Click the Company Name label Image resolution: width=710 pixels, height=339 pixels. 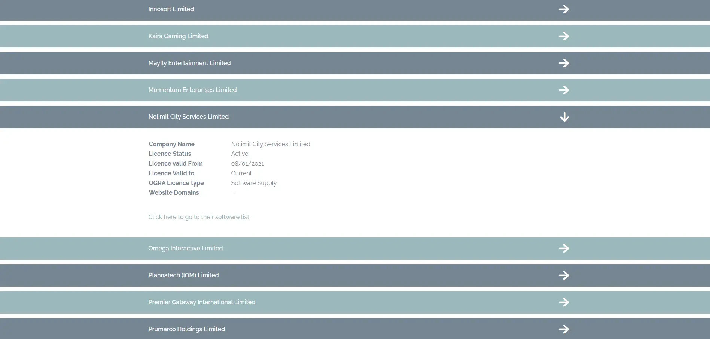point(171,144)
